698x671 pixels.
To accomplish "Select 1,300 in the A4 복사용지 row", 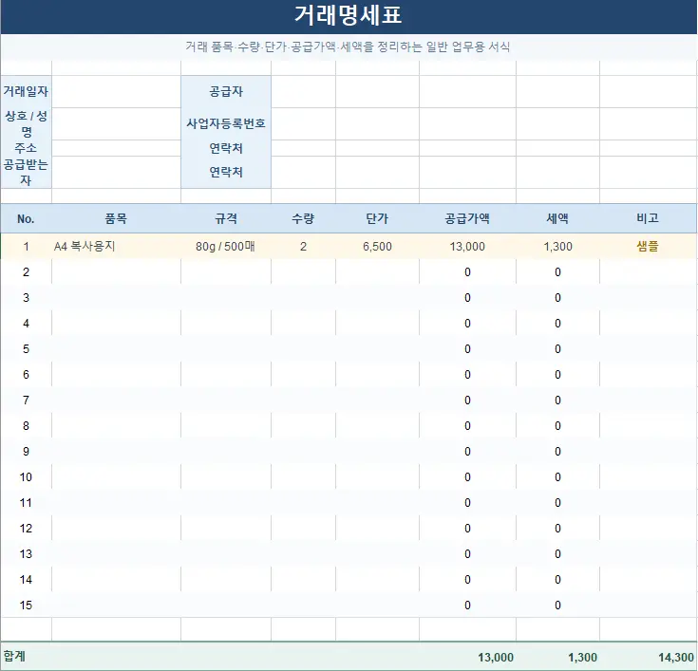I will point(557,246).
